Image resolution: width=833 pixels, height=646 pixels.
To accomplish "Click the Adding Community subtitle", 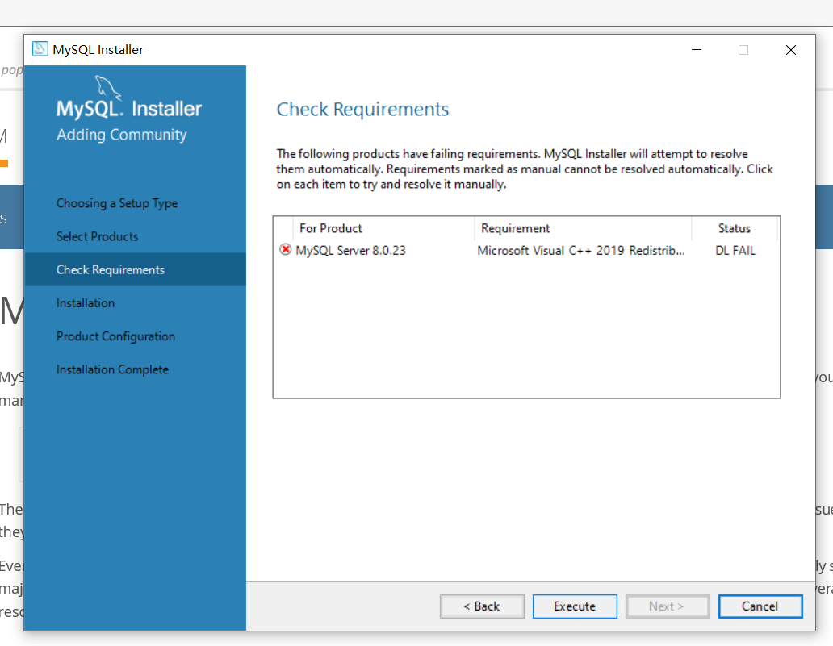I will coord(122,135).
